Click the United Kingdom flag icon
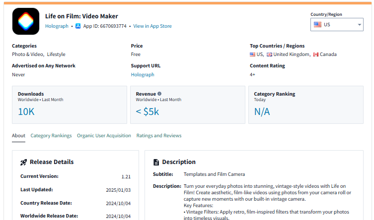The height and width of the screenshot is (220, 374). [x=269, y=55]
